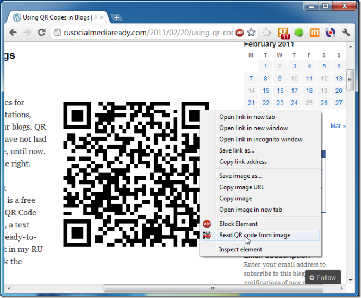Click the AdBlock Plus icon in address bar
361x298 pixels.
240,33
